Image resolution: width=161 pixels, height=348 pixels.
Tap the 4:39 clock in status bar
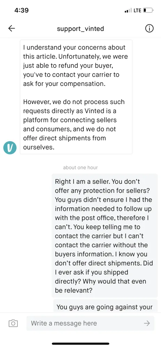point(21,10)
